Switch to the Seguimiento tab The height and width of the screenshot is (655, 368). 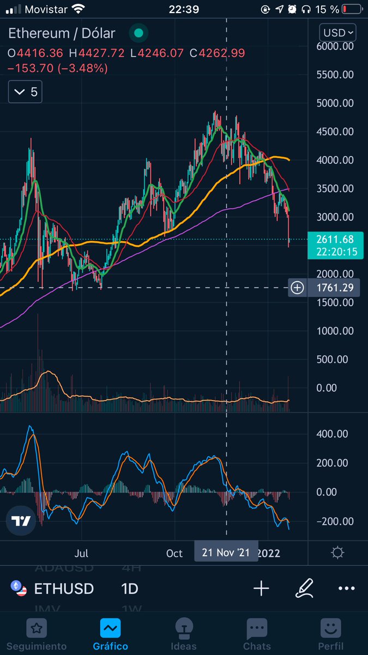point(37,635)
